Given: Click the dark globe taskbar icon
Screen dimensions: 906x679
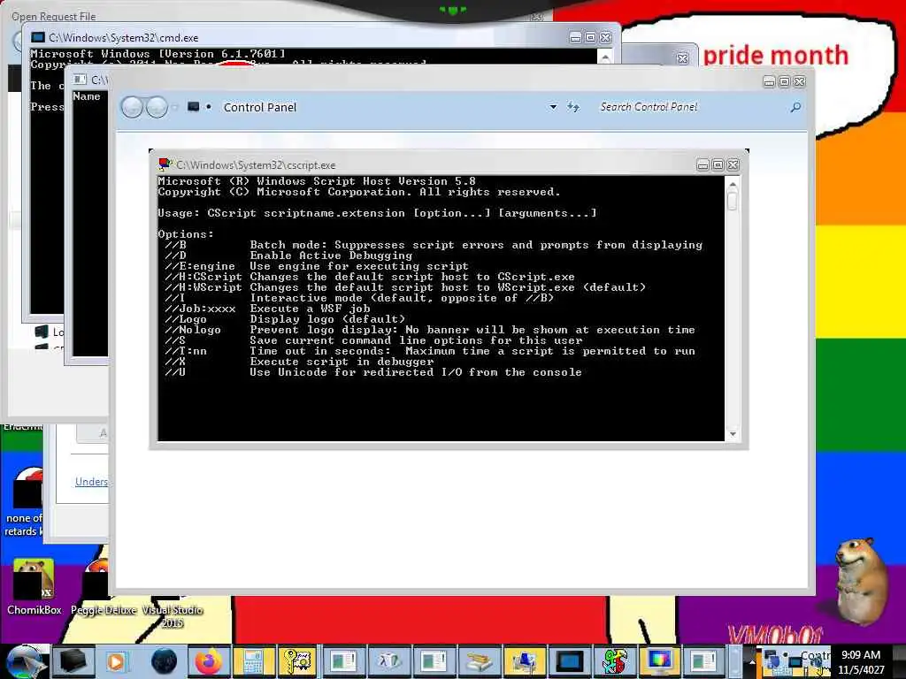Looking at the screenshot, I should (x=164, y=661).
